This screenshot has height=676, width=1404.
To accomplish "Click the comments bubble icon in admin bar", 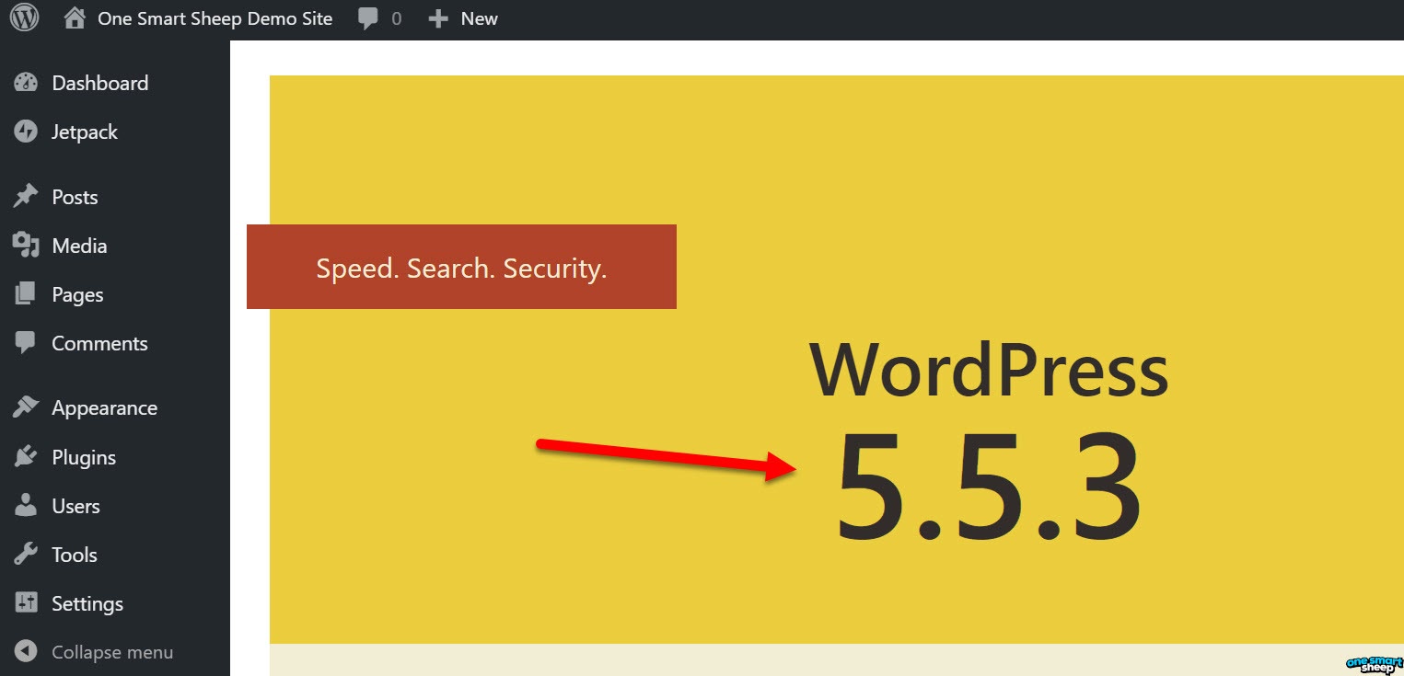I will click(368, 18).
